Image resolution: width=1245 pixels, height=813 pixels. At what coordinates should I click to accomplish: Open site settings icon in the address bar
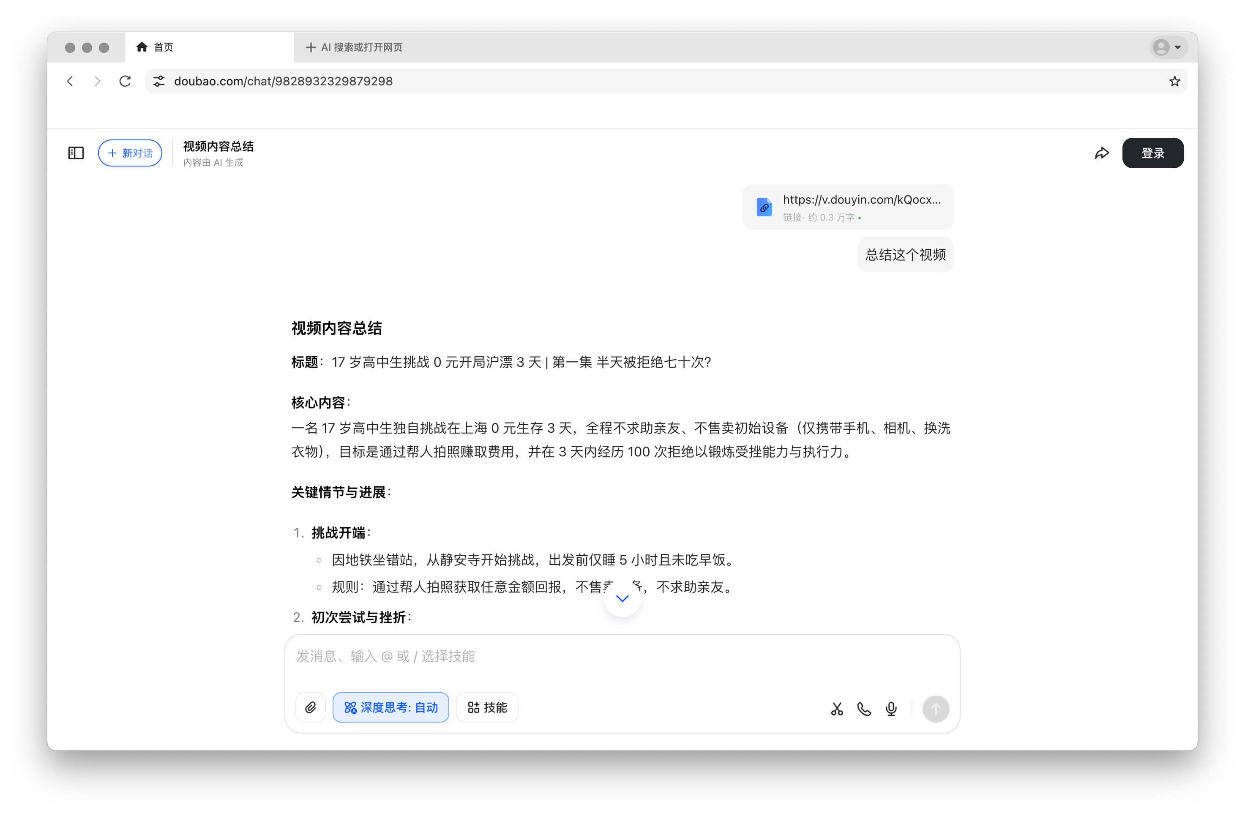(158, 81)
